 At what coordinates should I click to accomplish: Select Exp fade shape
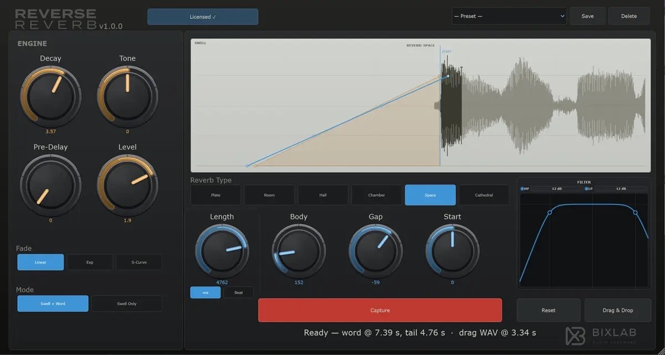(90, 262)
